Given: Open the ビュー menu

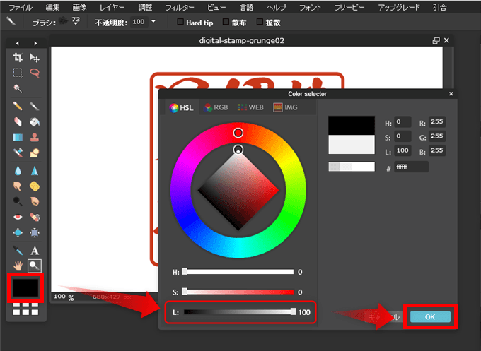Looking at the screenshot, I should click(x=216, y=7).
